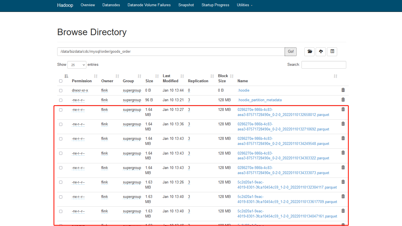Viewport: 402px width, 226px height.
Task: Click the Jan 10 13:27 modified time
Action: pyautogui.click(x=173, y=110)
